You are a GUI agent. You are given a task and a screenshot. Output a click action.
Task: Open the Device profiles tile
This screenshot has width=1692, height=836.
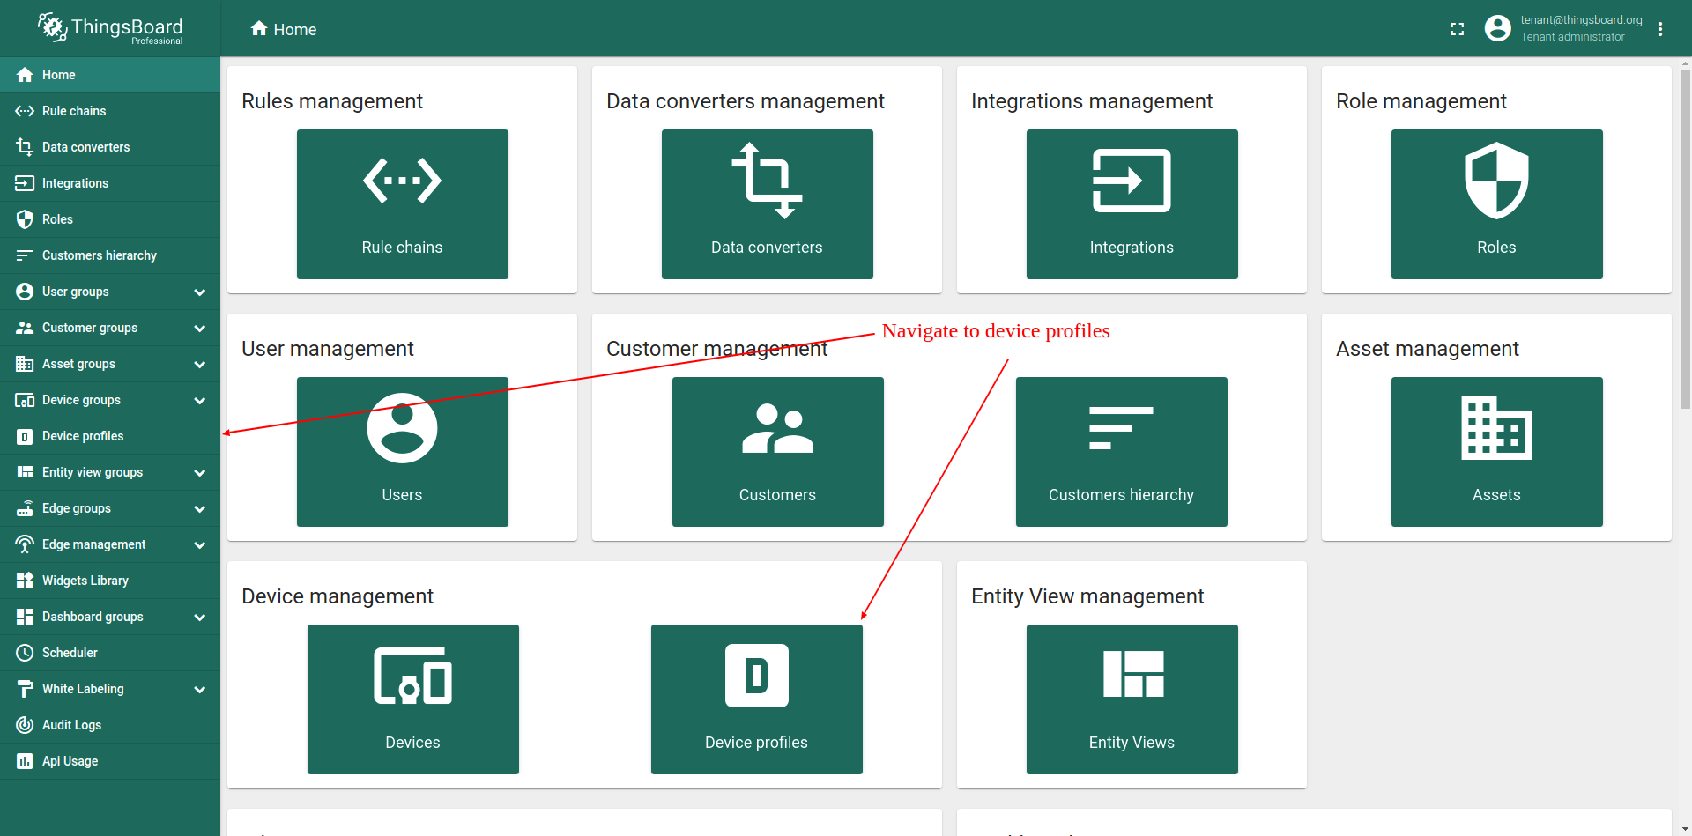[x=757, y=699]
